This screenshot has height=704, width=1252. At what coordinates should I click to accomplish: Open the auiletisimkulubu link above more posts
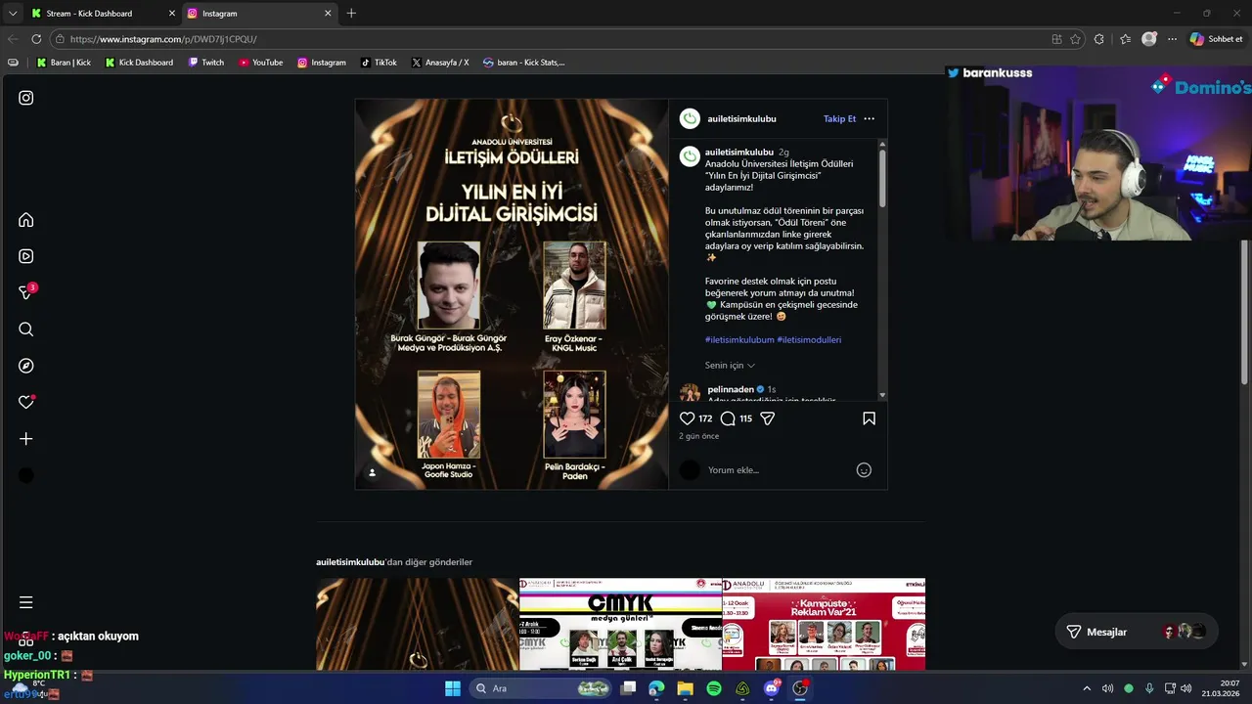[350, 562]
